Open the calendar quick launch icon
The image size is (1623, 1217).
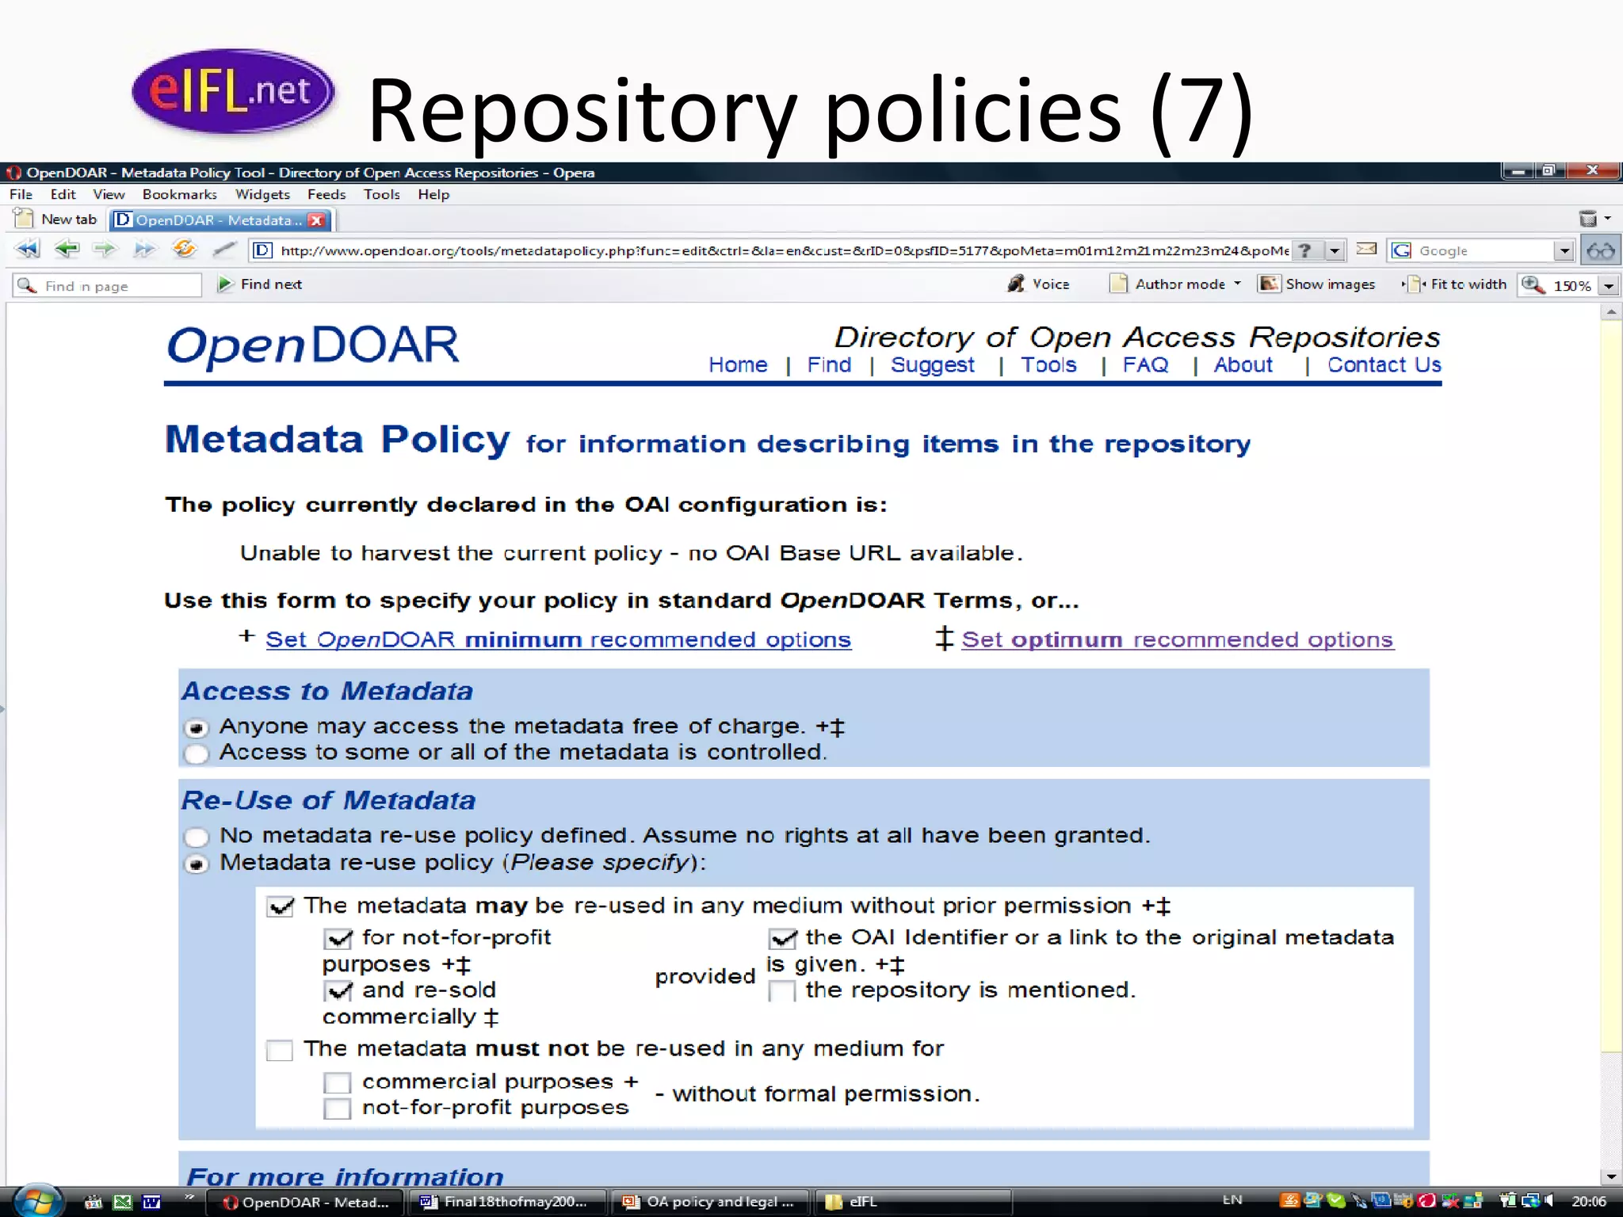[94, 1202]
